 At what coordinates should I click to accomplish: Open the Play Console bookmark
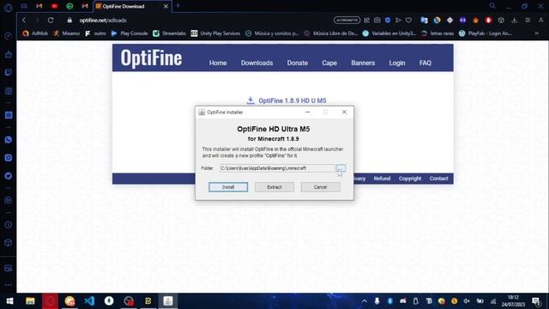tap(130, 33)
